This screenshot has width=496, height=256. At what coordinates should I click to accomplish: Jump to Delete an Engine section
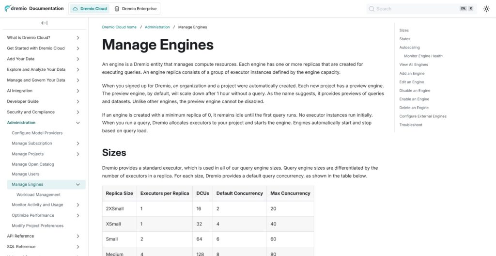414,108
